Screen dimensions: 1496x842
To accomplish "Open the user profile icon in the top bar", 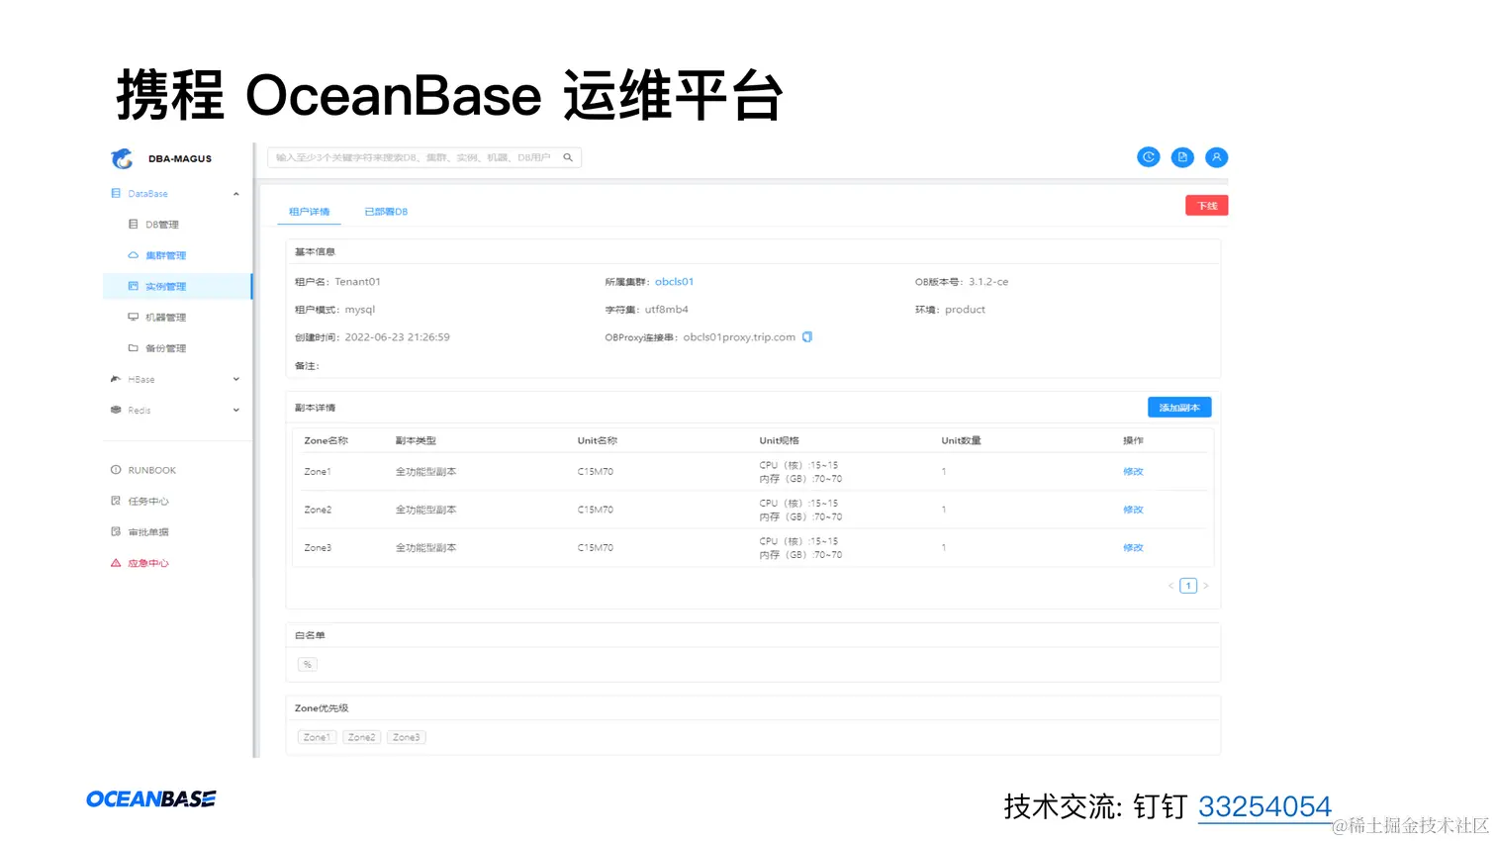I will [1217, 157].
